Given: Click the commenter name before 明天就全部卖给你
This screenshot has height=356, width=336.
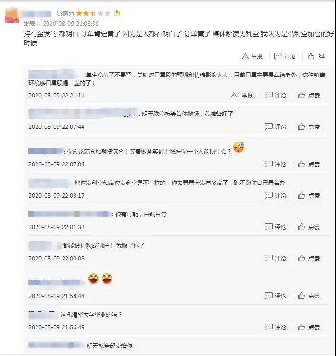Looking at the screenshot, I should coord(56,346).
